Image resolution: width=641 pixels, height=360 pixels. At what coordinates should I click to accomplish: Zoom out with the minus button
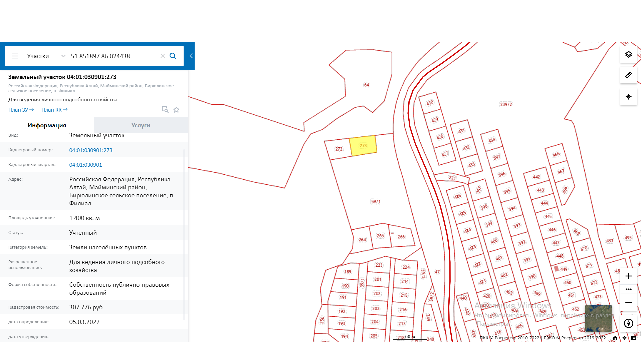628,302
